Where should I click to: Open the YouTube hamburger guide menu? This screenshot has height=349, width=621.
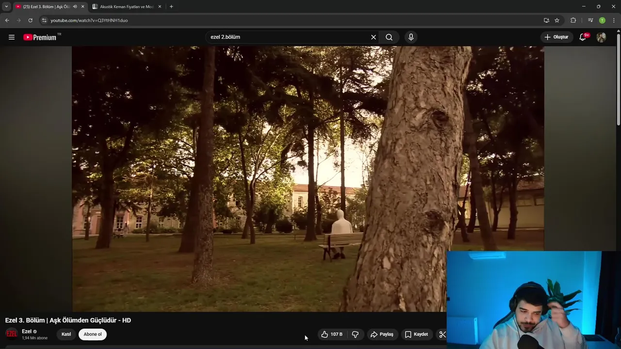click(12, 37)
